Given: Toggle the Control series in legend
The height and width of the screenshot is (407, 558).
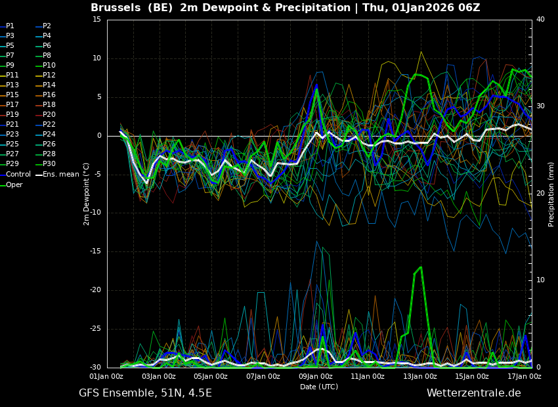Looking at the screenshot, I should pyautogui.click(x=16, y=175).
